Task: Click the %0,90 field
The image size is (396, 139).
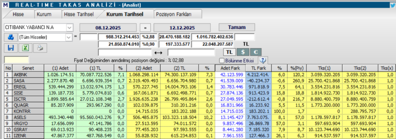Action: [x=149, y=44]
